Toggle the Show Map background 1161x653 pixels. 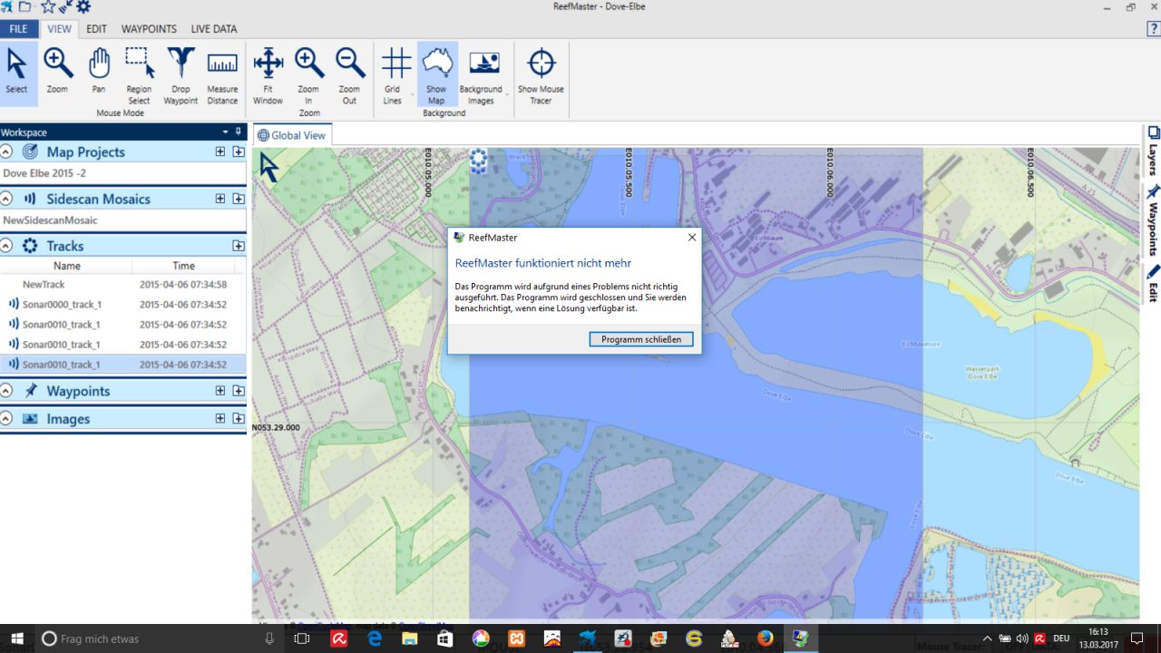click(436, 71)
